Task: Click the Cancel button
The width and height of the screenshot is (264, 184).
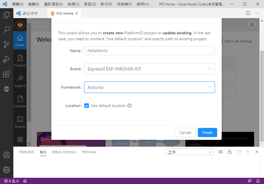Action: coord(185,133)
